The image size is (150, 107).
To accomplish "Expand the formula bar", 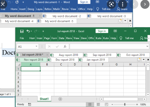I will [147, 46].
